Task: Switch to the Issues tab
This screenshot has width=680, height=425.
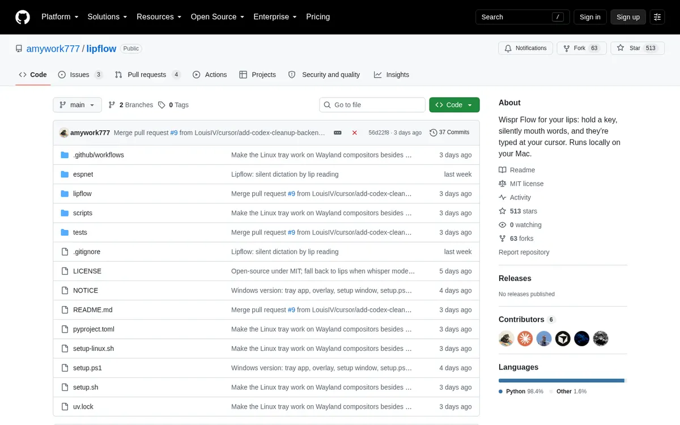Action: pos(80,75)
